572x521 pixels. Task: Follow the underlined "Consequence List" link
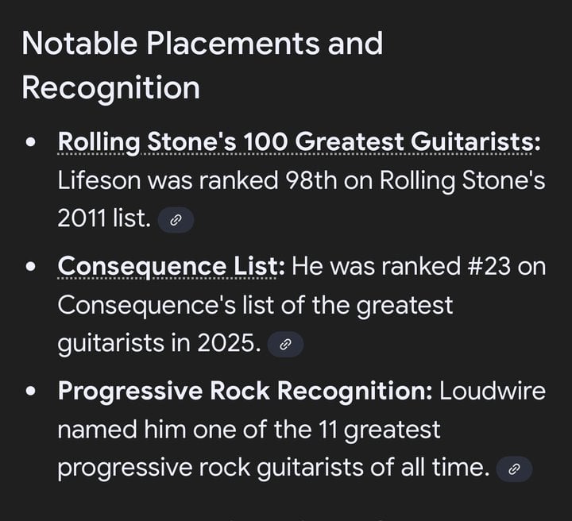(170, 266)
